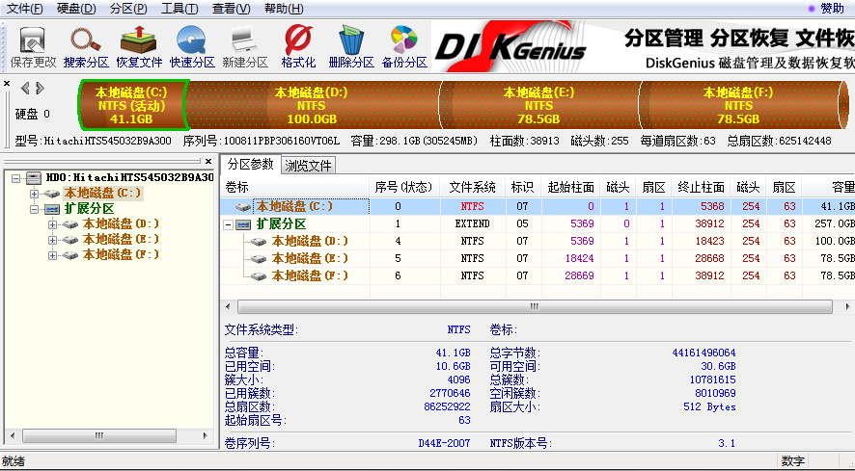Open the 工具(T) menu
This screenshot has height=471, width=855.
pos(179,9)
